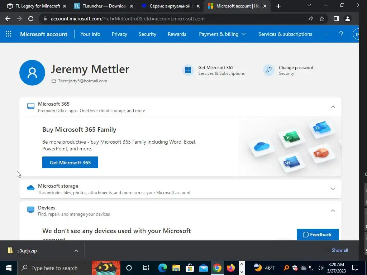Image resolution: width=367 pixels, height=275 pixels.
Task: Open Chrome tab search chevron
Action: coord(309,5)
